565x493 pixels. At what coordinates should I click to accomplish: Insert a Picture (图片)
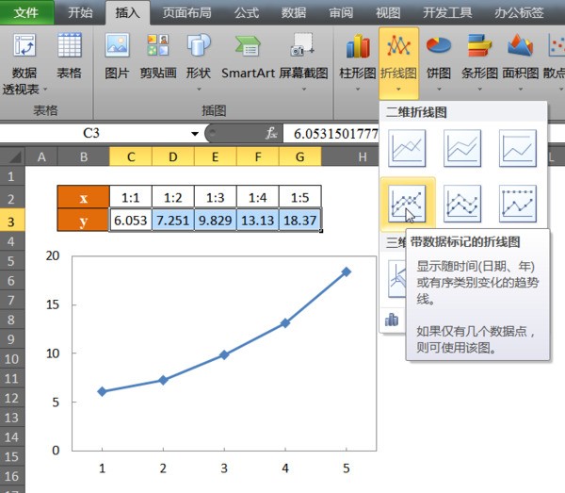[x=117, y=57]
